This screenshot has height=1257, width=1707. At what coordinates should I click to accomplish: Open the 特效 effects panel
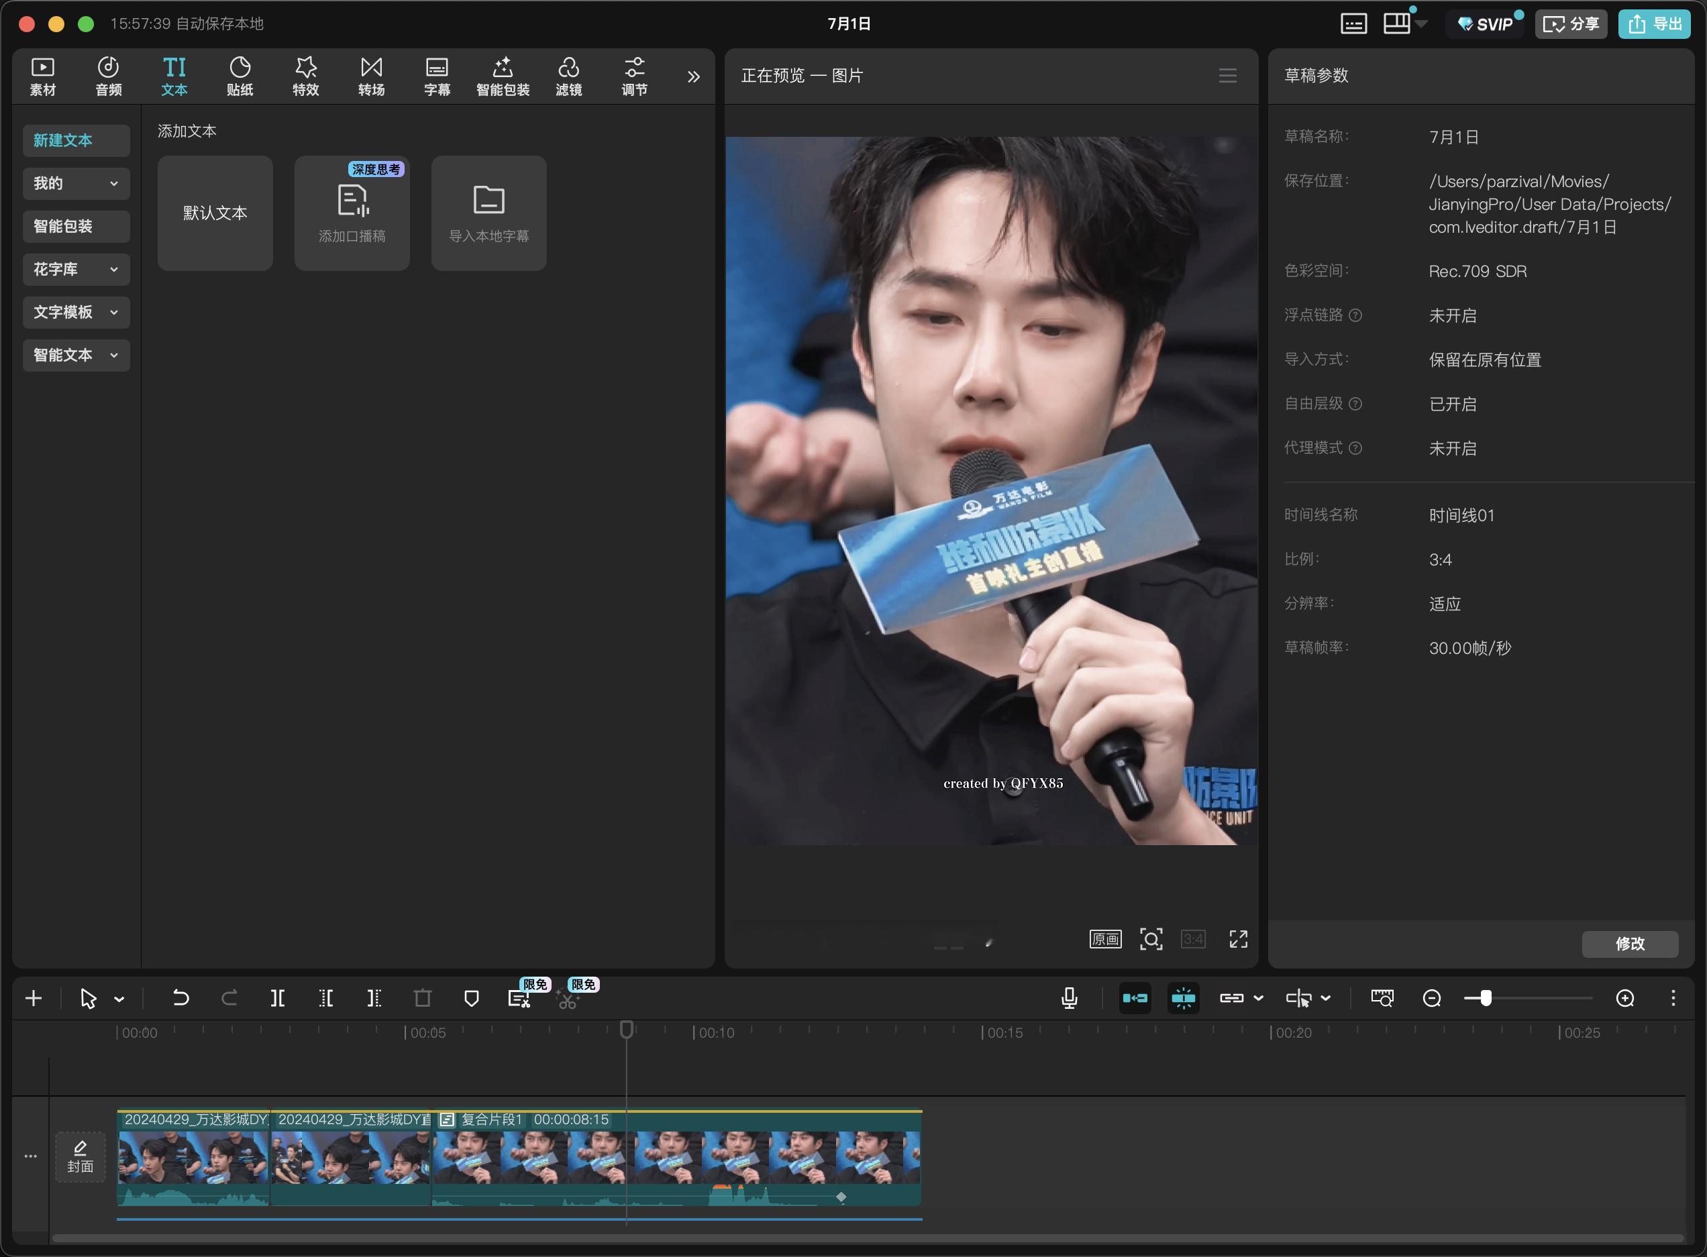tap(305, 77)
